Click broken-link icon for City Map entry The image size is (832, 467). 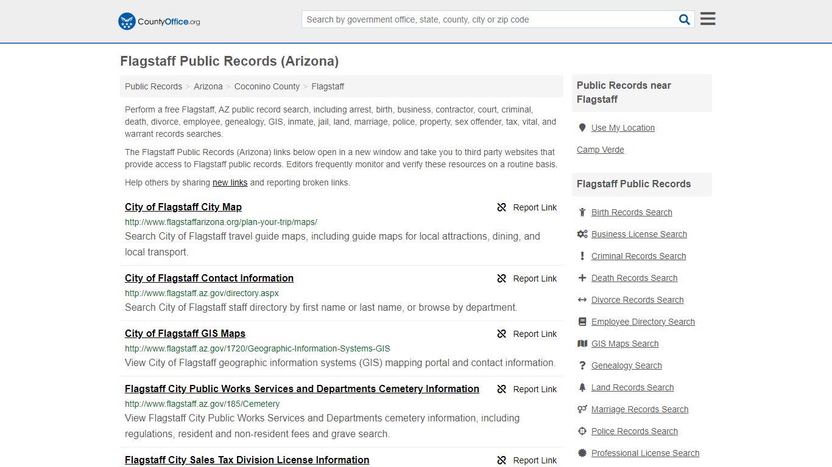[x=502, y=207]
